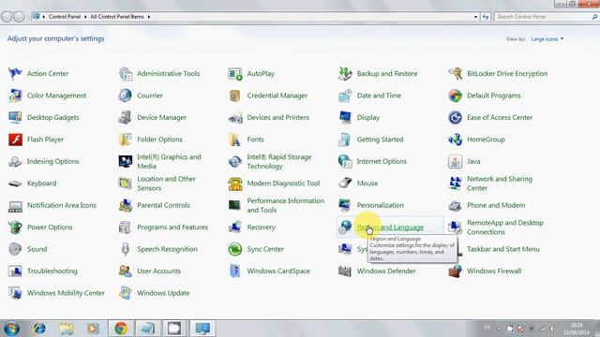The image size is (600, 337).
Task: Open Indexing Options link
Action: 52,161
